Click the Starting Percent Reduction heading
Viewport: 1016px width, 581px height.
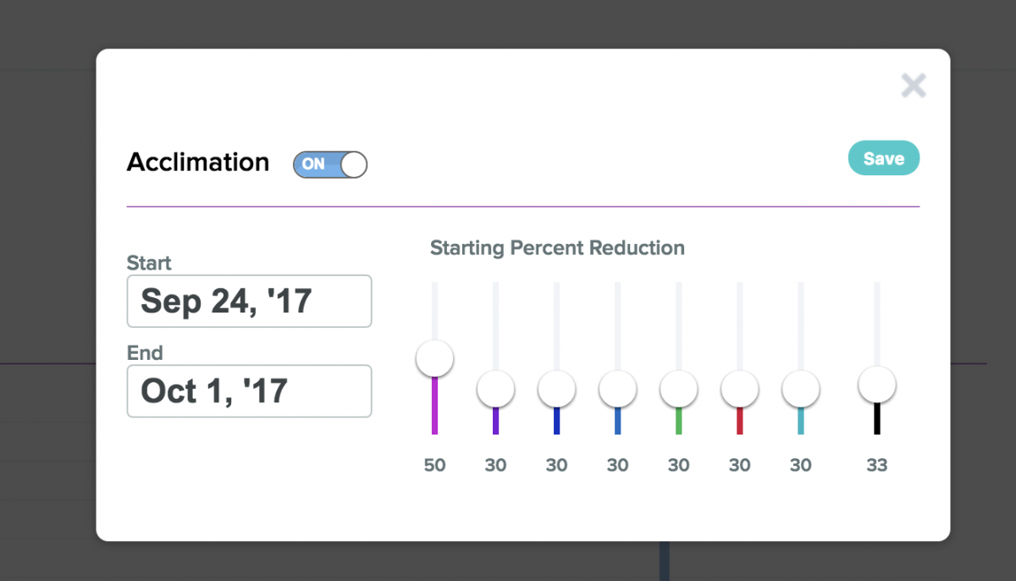coord(557,248)
